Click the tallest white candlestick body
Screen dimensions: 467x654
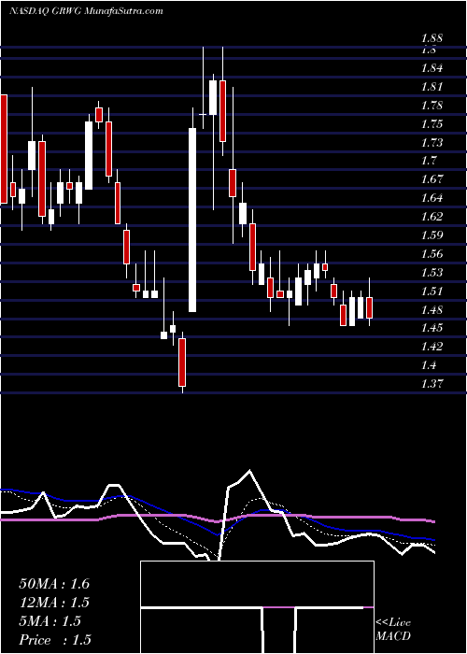(192, 220)
